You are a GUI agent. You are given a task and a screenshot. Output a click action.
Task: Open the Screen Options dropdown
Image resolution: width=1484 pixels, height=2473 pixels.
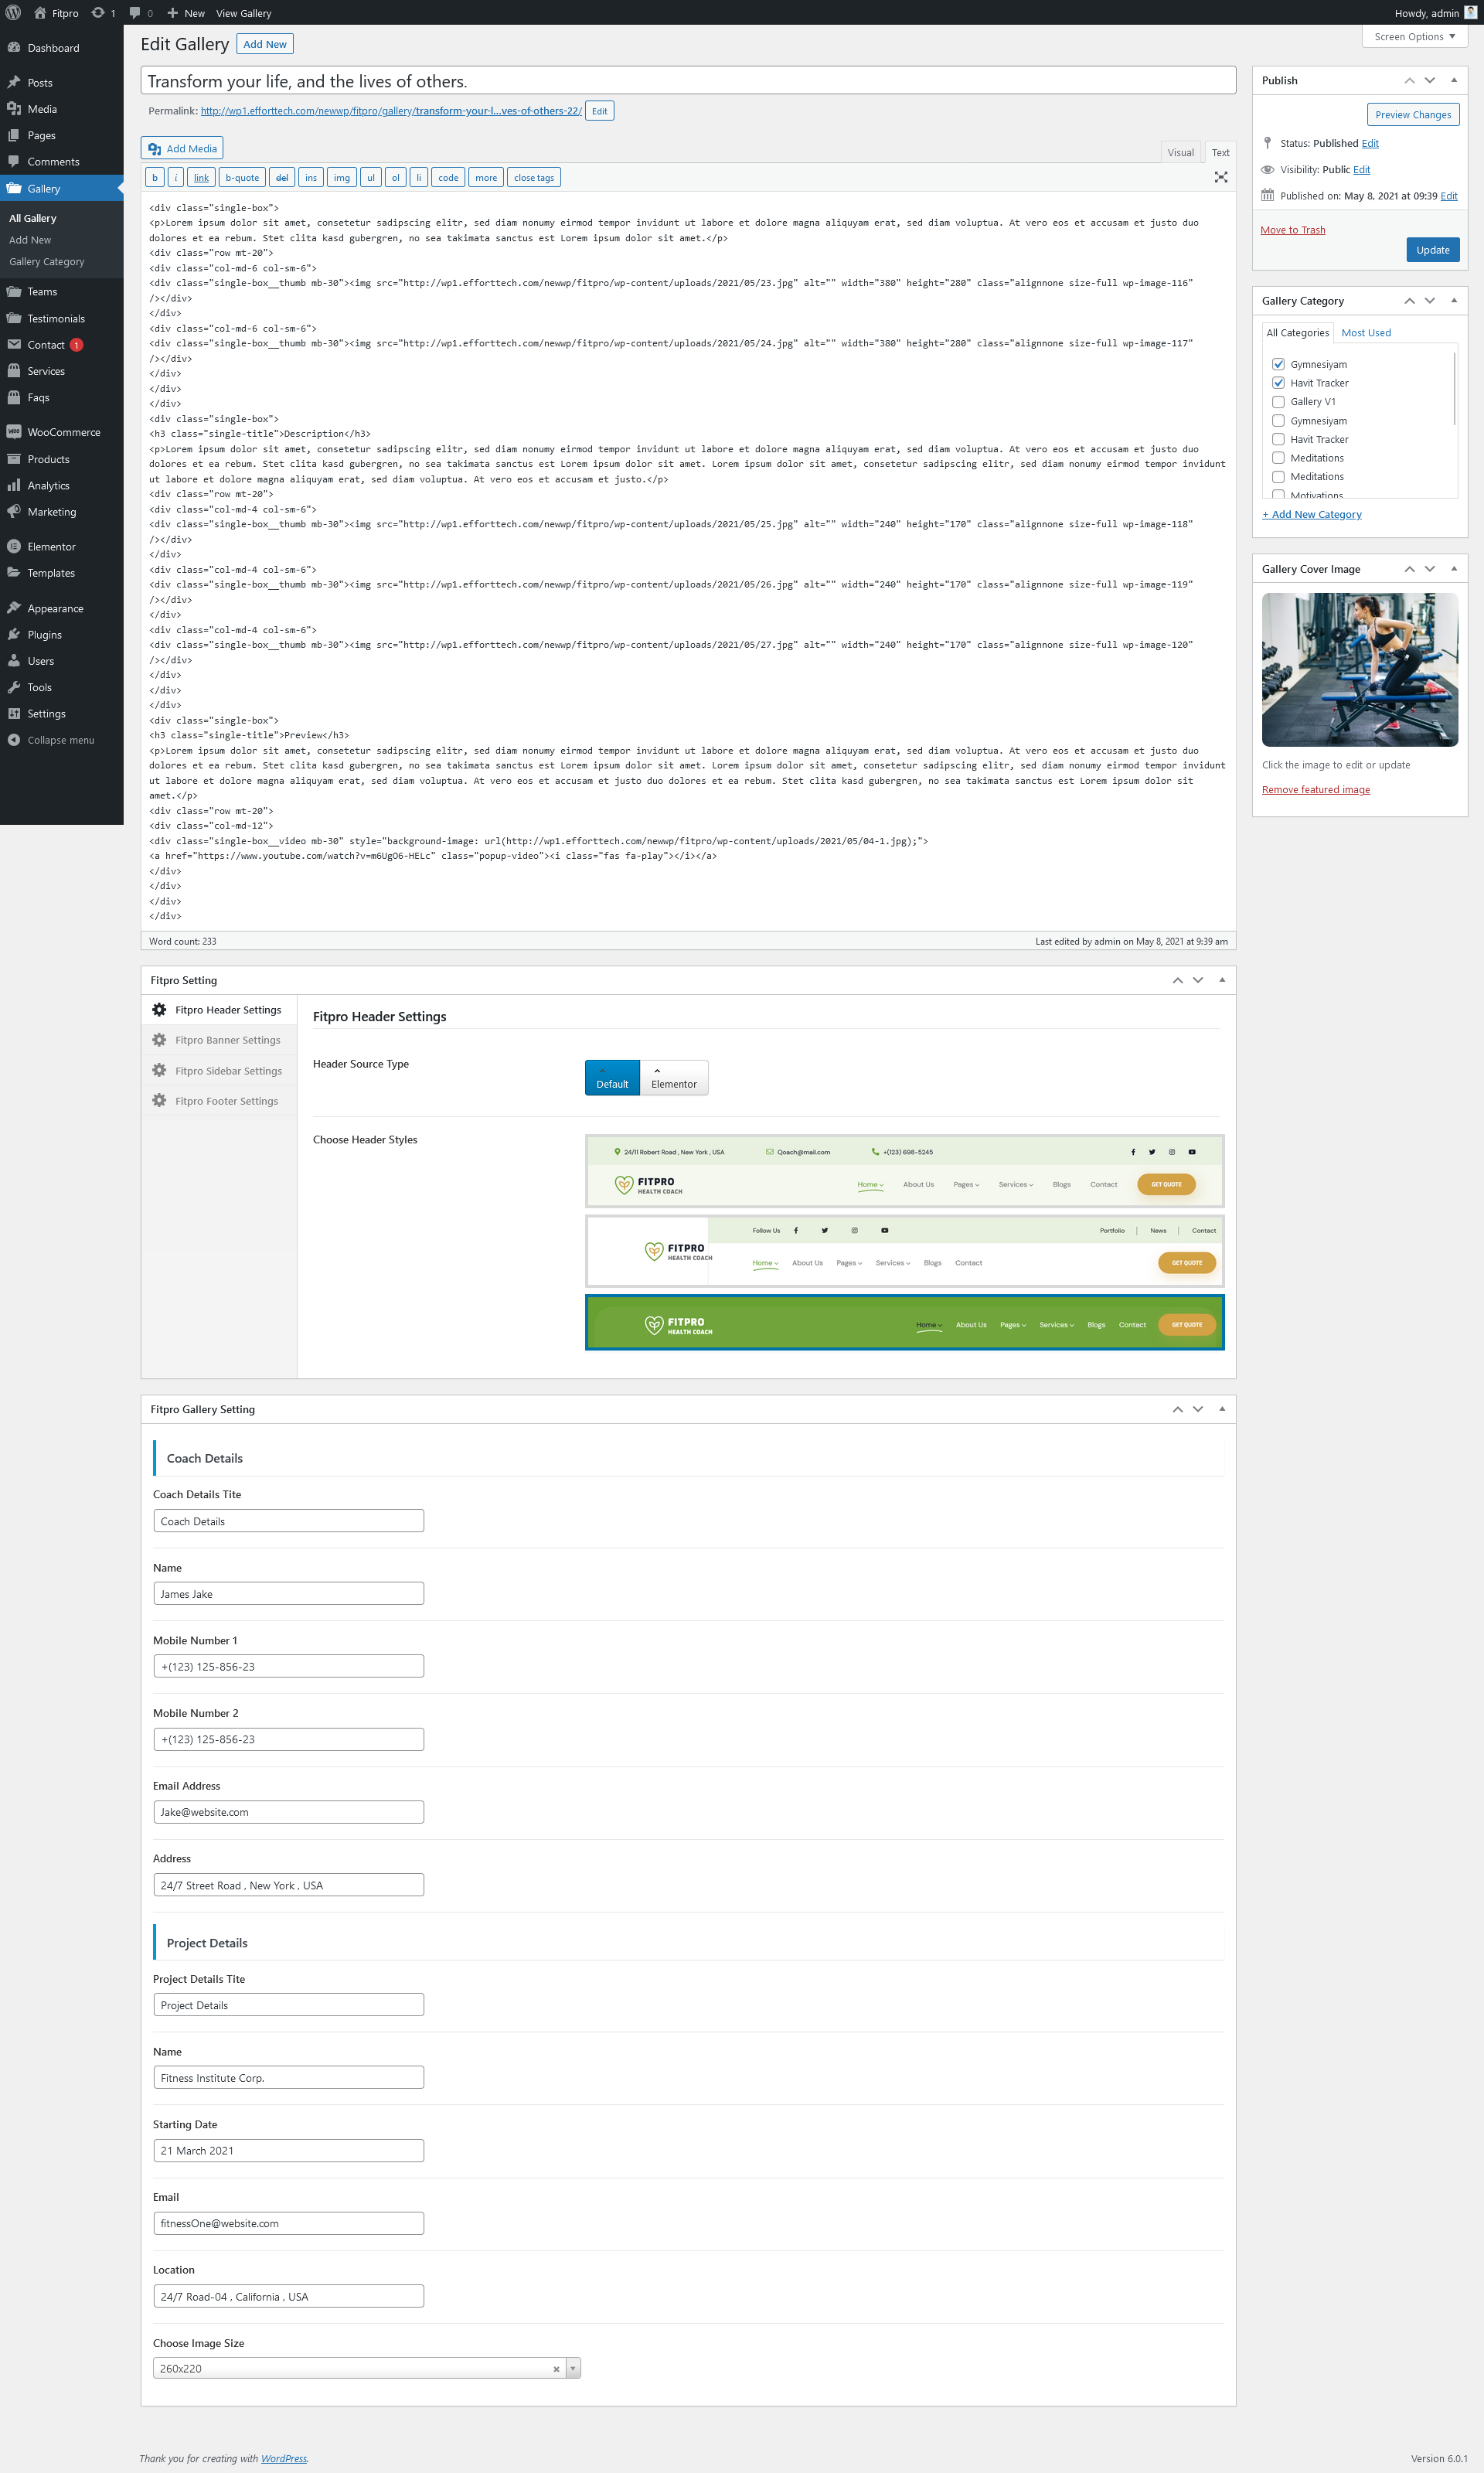pyautogui.click(x=1413, y=37)
